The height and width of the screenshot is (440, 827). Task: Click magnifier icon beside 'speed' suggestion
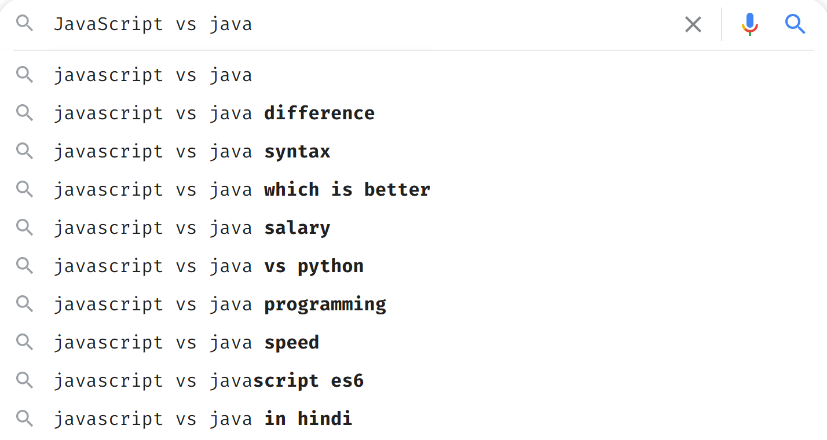tap(24, 342)
